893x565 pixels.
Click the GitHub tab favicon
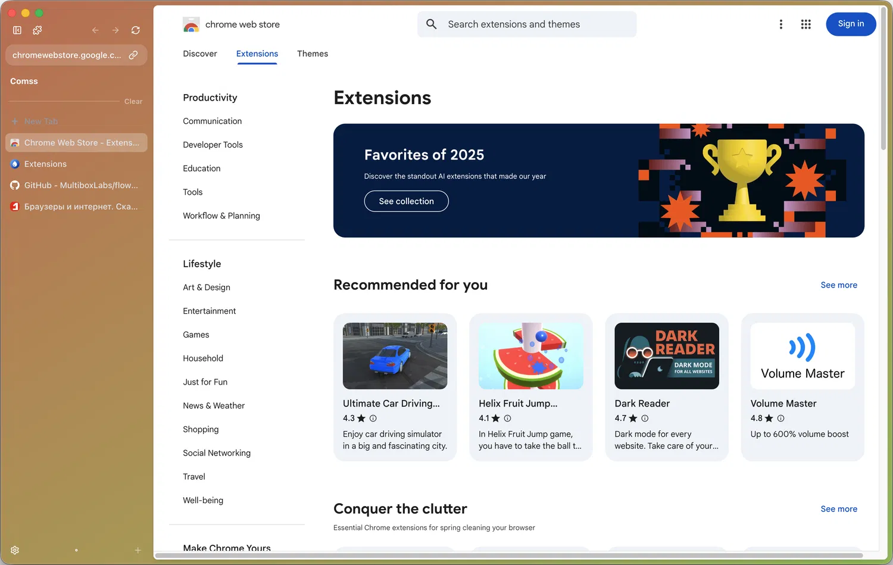[15, 185]
